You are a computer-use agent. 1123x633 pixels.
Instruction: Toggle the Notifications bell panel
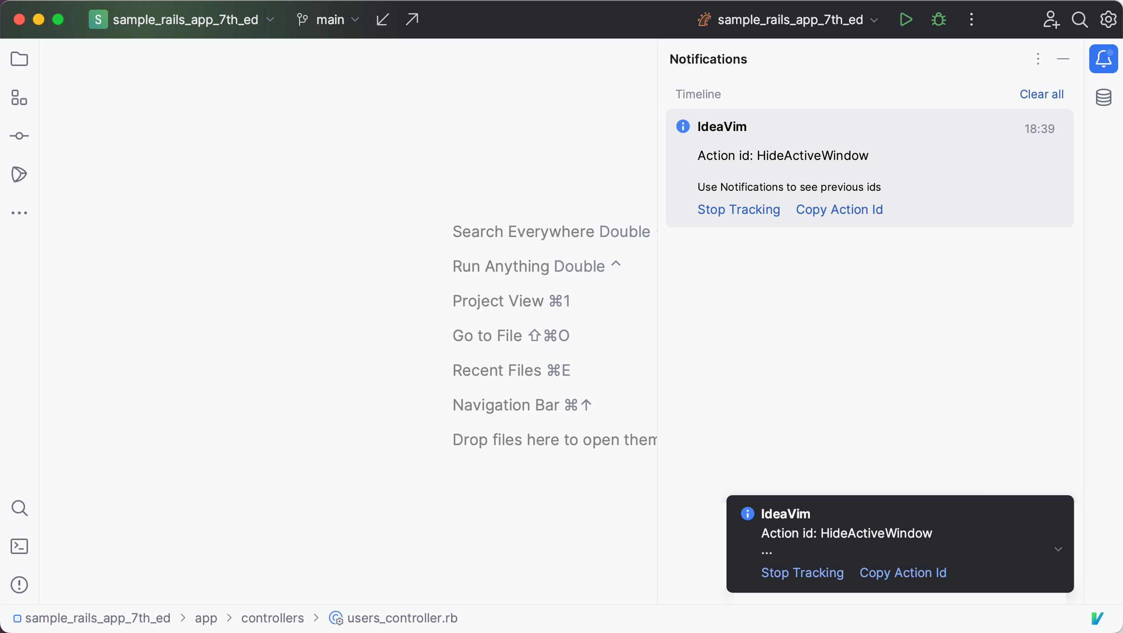click(1104, 59)
